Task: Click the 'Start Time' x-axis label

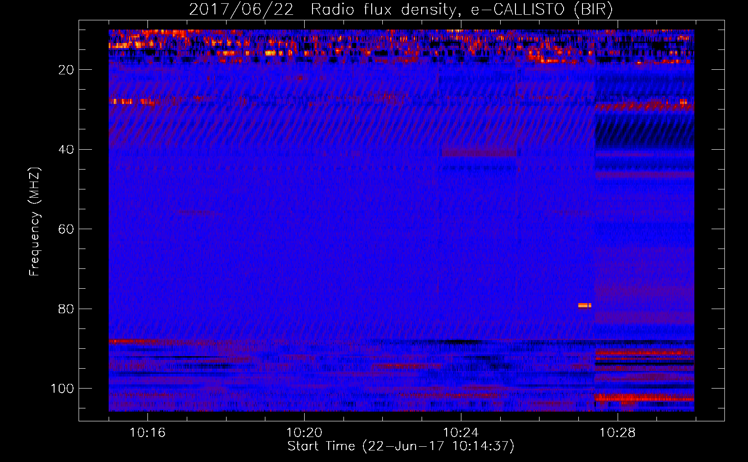Action: [401, 446]
